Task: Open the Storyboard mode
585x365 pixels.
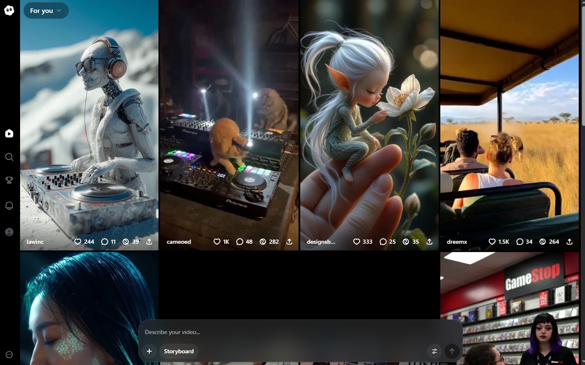Action: pyautogui.click(x=179, y=351)
